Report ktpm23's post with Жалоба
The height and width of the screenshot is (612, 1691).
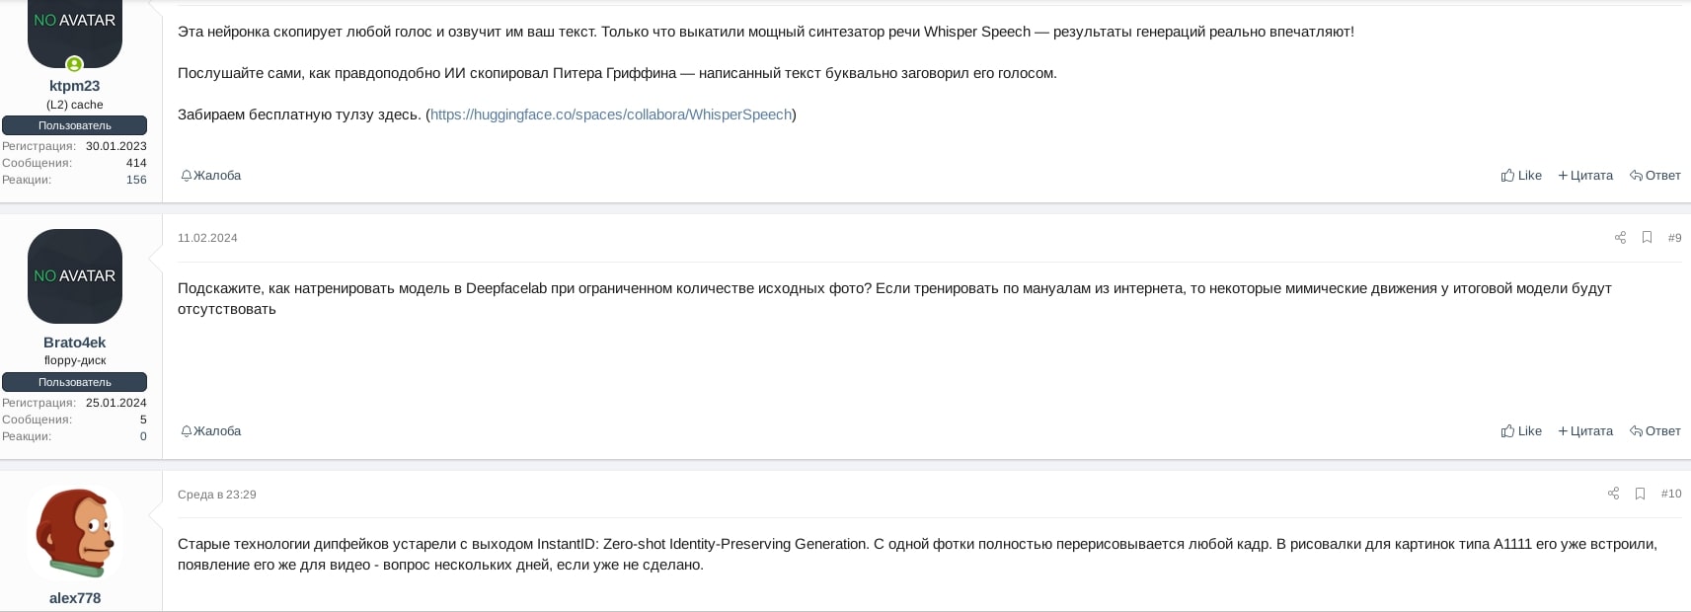point(211,176)
